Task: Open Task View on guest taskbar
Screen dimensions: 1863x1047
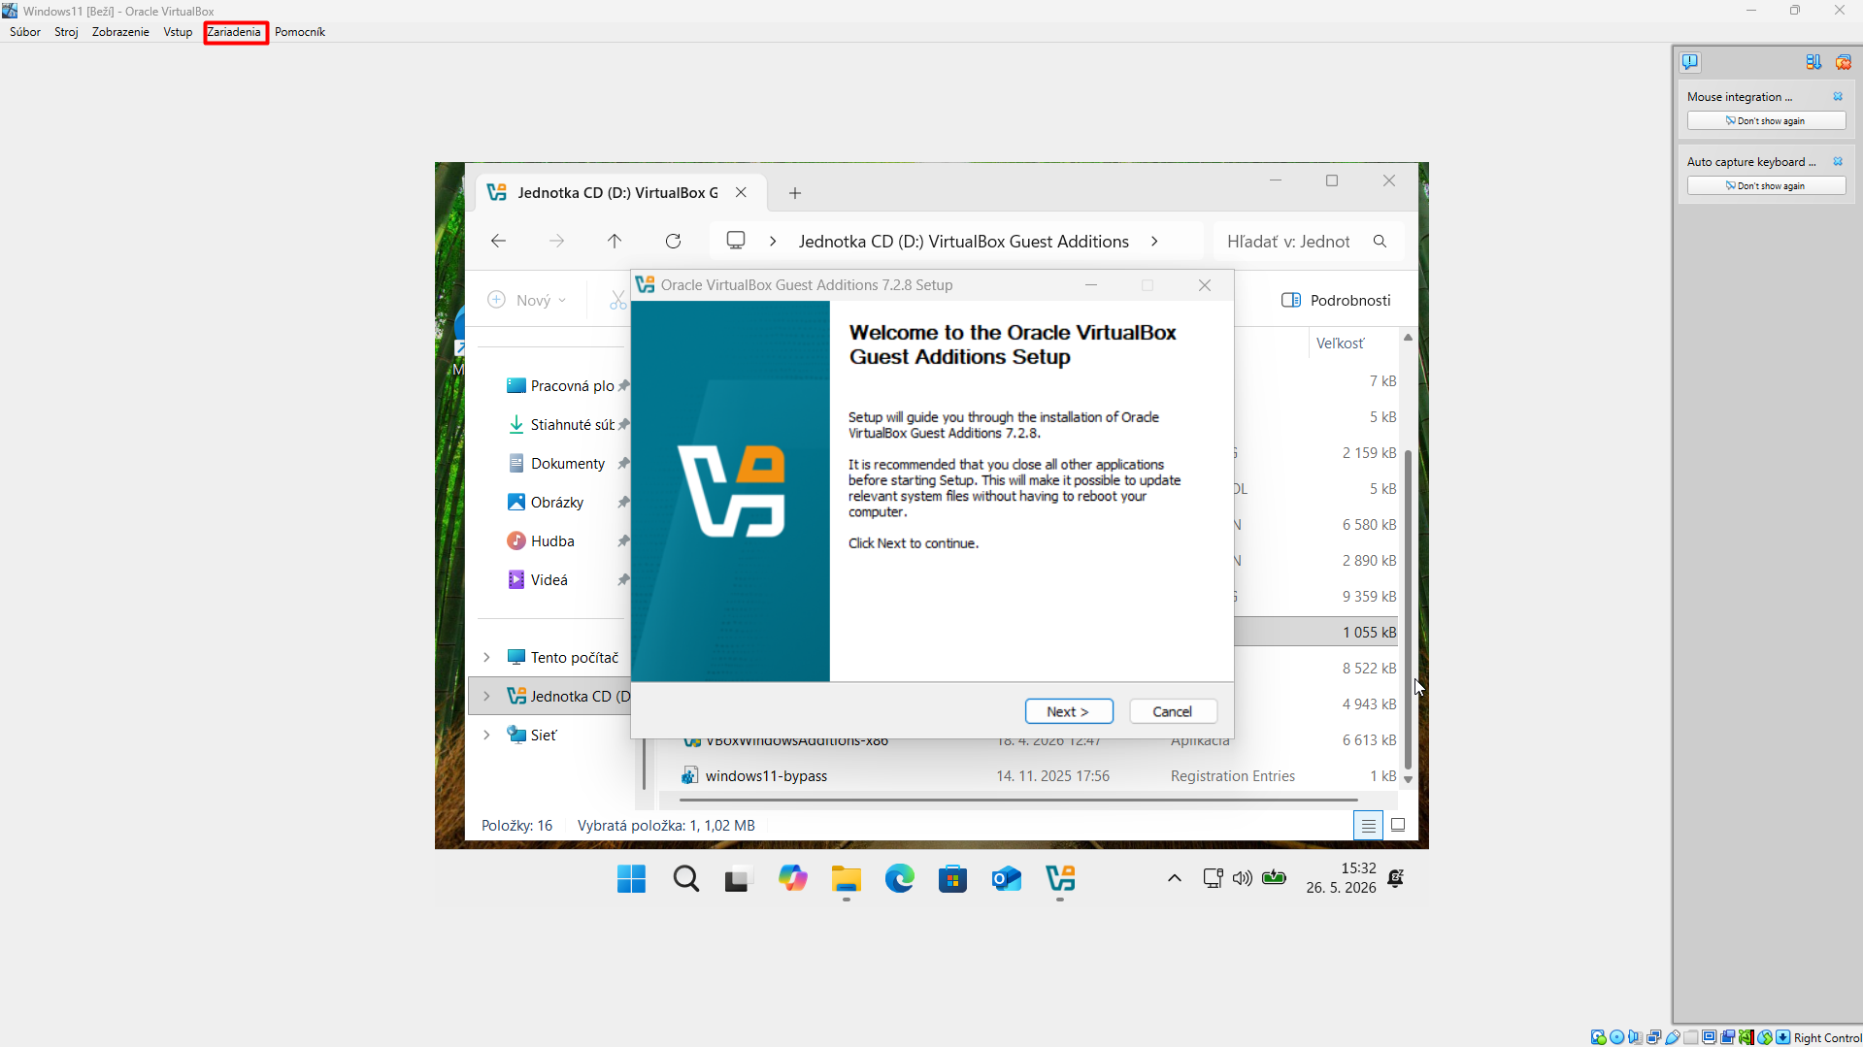Action: pyautogui.click(x=739, y=879)
